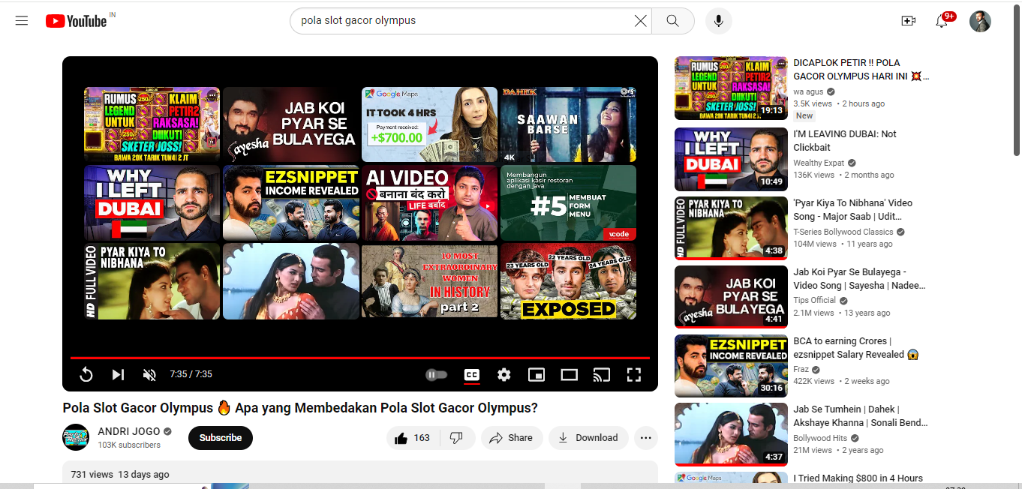The image size is (1022, 489).
Task: Download this video
Action: (588, 438)
